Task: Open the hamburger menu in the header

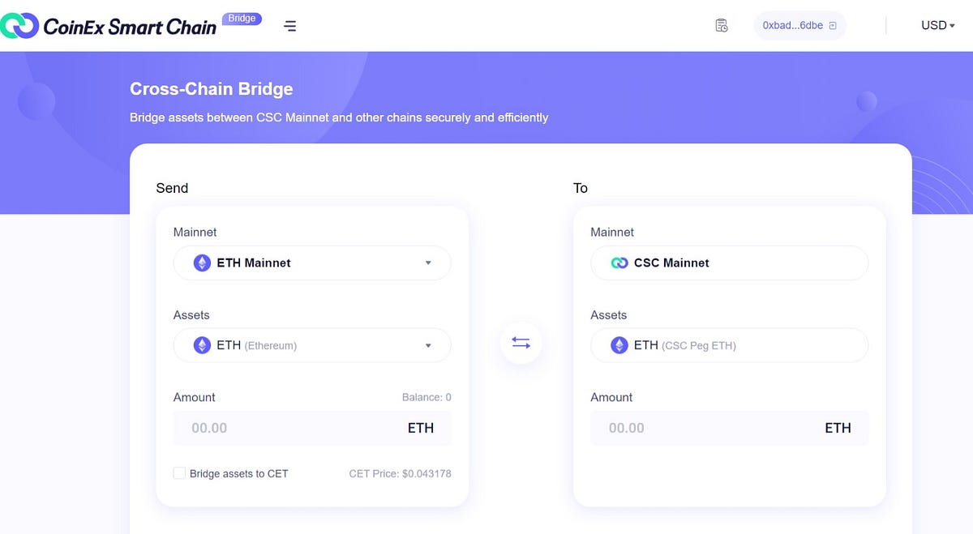Action: [x=289, y=25]
